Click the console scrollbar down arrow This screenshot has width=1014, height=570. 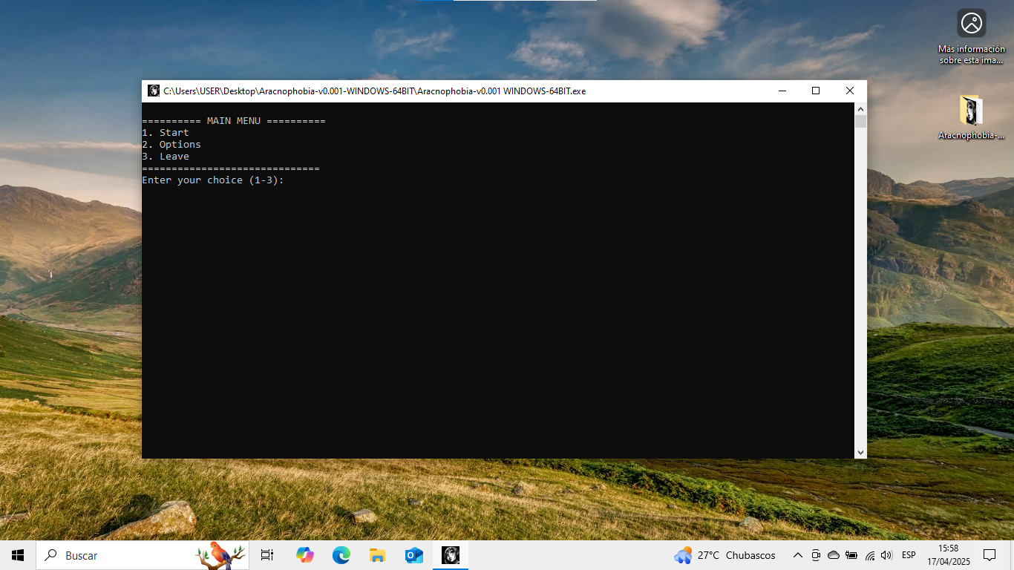click(x=860, y=452)
